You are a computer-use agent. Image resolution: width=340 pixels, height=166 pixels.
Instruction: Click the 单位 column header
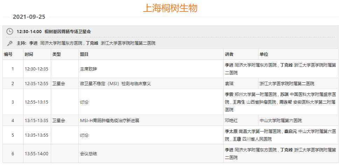pyautogui.click(x=264, y=54)
